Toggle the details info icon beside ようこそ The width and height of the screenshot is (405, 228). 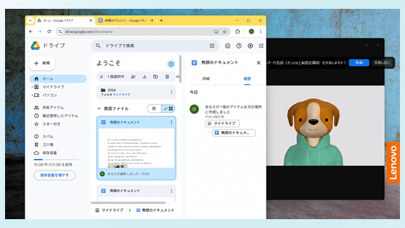tap(171, 64)
